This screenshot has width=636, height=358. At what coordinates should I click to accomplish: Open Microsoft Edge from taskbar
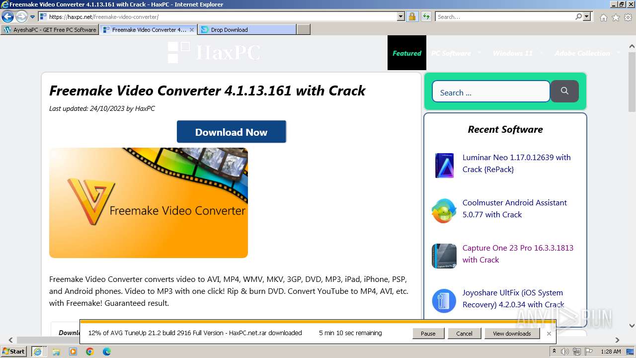(107, 352)
